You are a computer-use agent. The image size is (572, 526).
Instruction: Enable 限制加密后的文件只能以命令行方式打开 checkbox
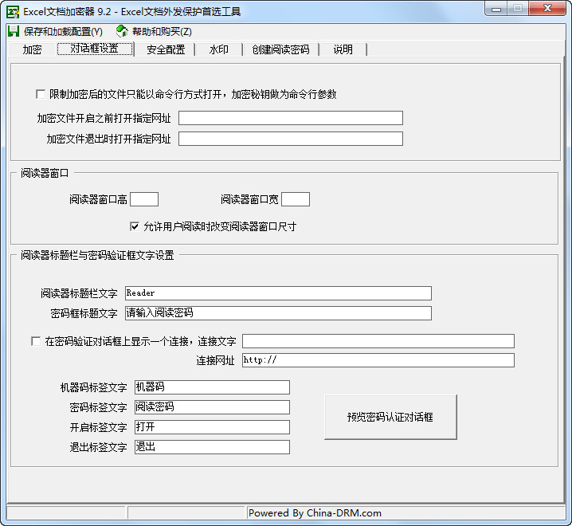tap(41, 94)
